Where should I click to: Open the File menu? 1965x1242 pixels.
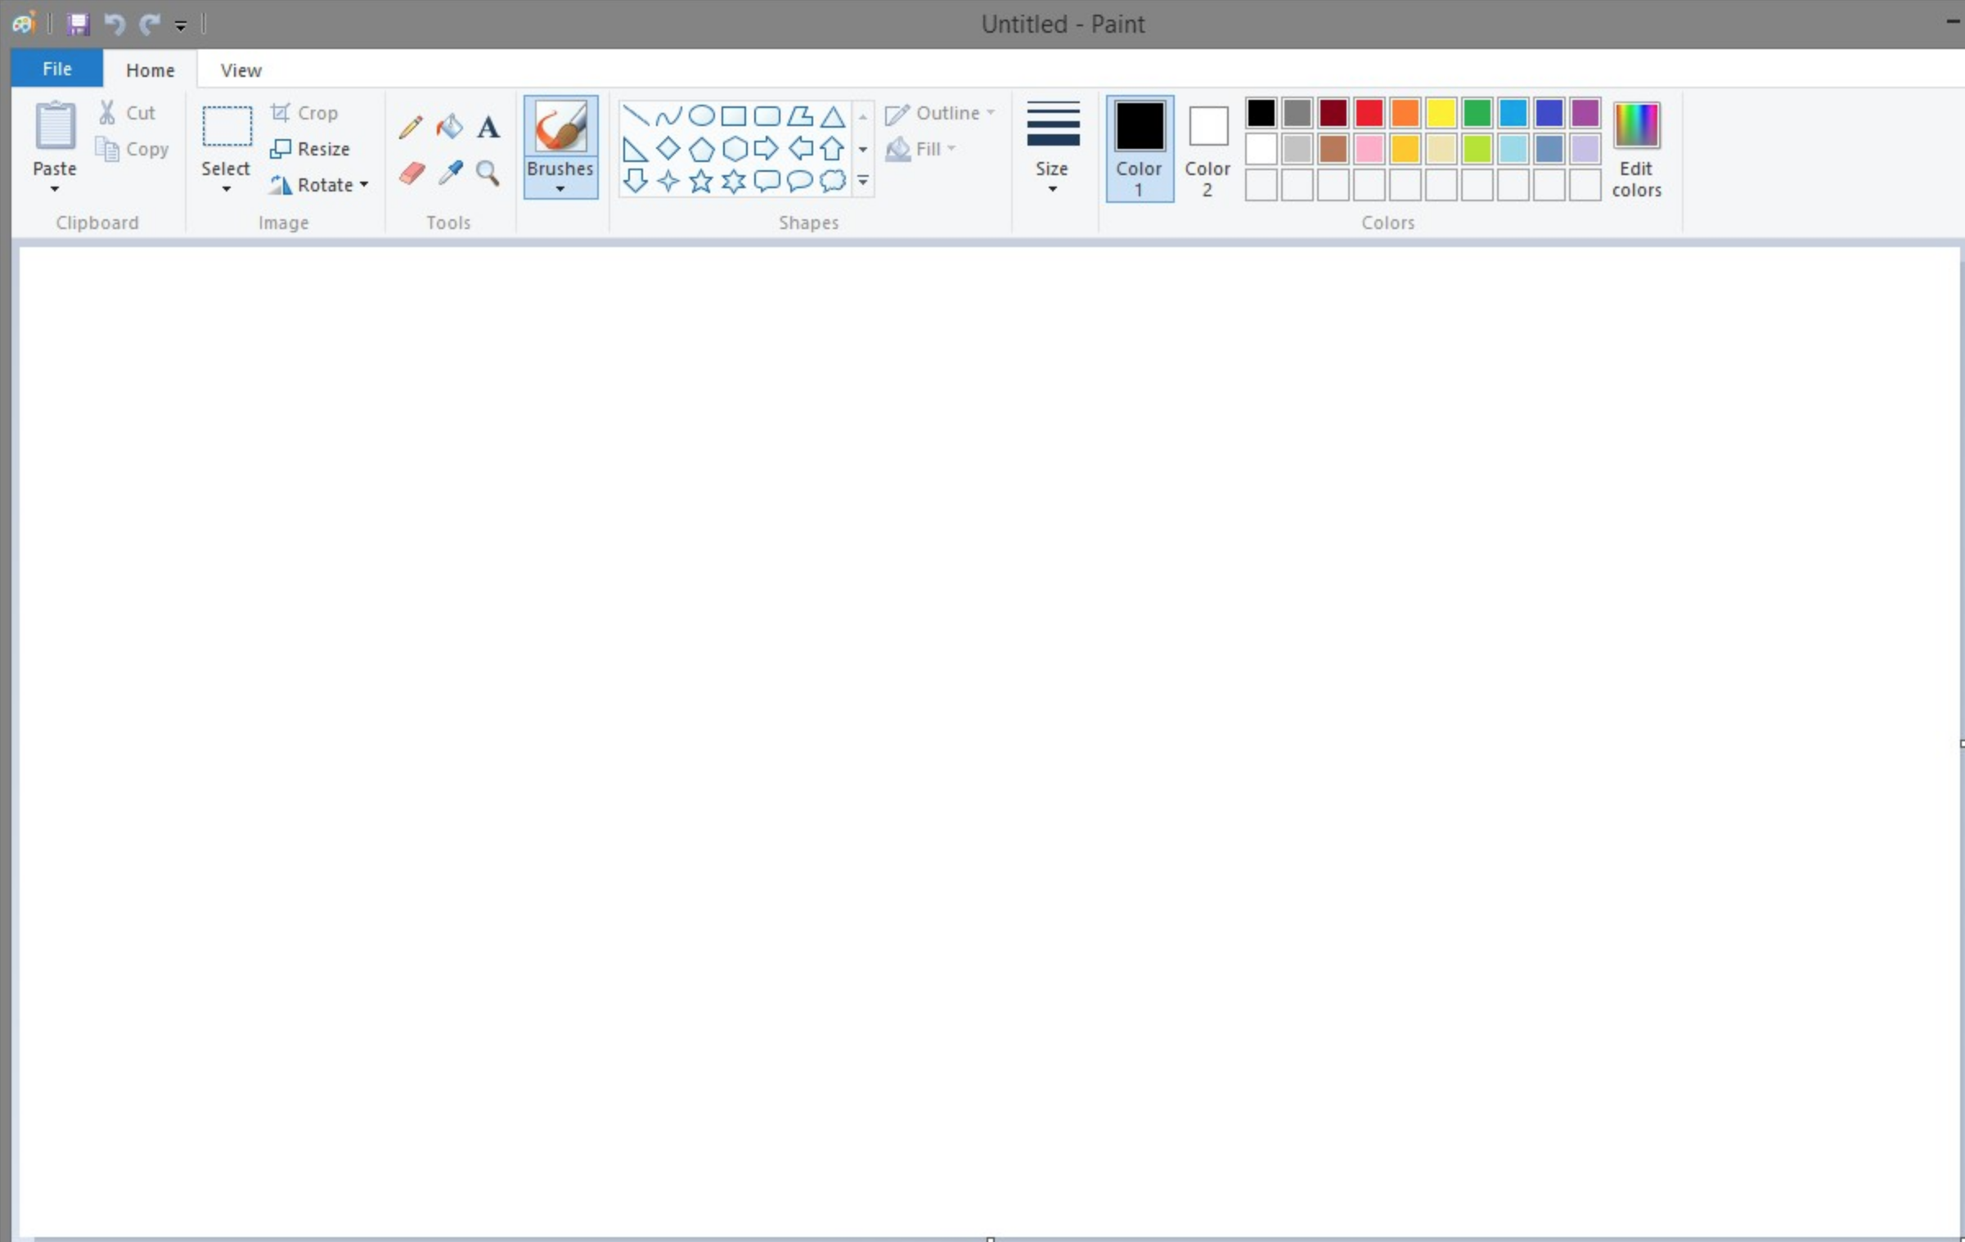tap(56, 68)
